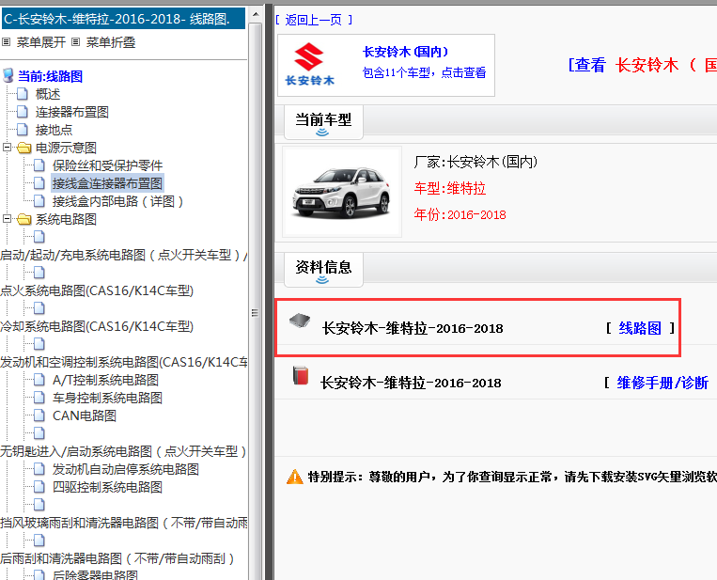
Task: Select the 概述 tree item
Action: 48,94
